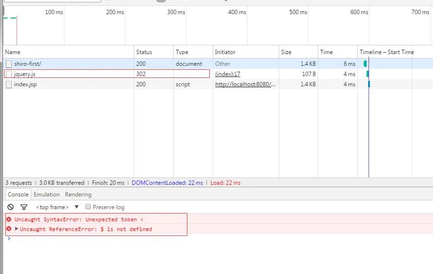Open the <top frame> context dropdown

click(x=57, y=207)
